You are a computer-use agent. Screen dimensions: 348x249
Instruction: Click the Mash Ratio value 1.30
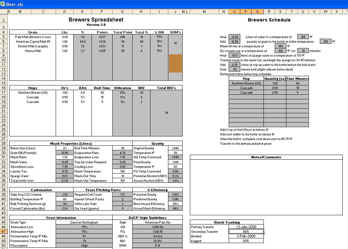tap(65, 157)
